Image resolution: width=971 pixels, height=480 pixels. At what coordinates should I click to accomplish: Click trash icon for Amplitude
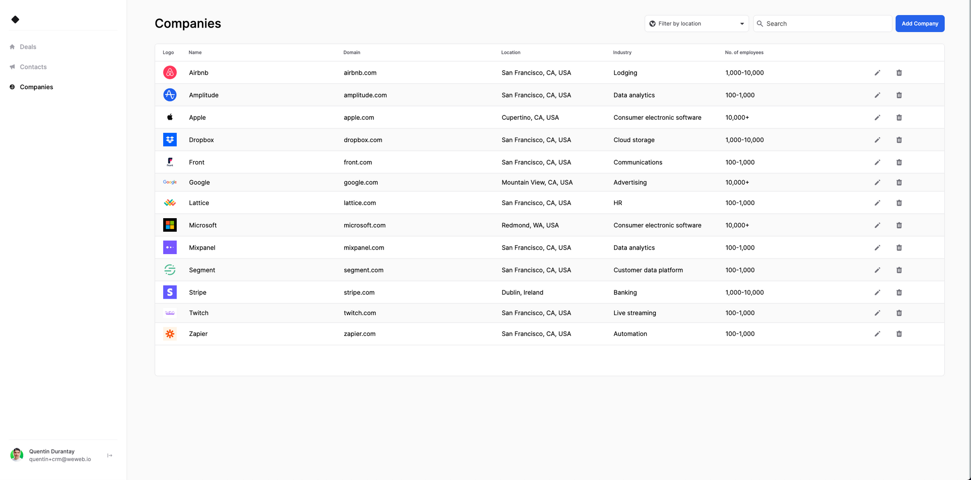899,95
